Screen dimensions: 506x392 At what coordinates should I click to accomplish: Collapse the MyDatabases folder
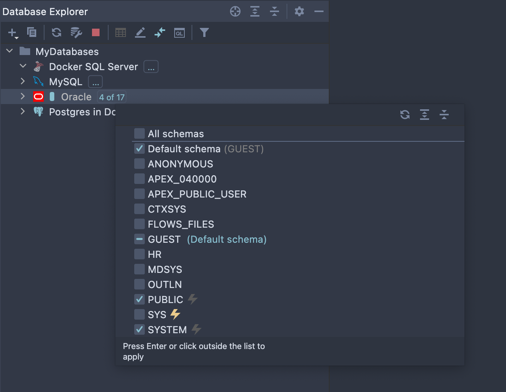[10, 51]
